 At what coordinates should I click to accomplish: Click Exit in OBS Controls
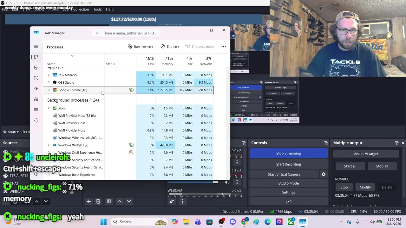tap(289, 201)
